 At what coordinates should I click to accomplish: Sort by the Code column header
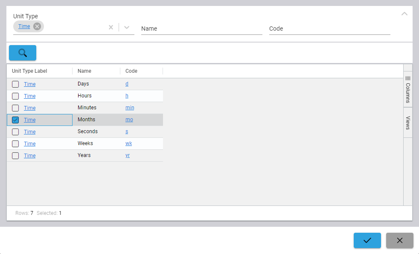[x=131, y=71]
